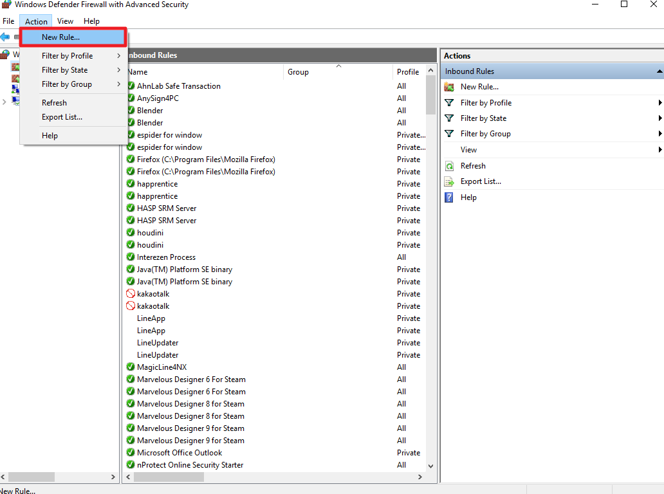The height and width of the screenshot is (494, 664).
Task: Close the open Action menu via its title
Action: tap(36, 21)
